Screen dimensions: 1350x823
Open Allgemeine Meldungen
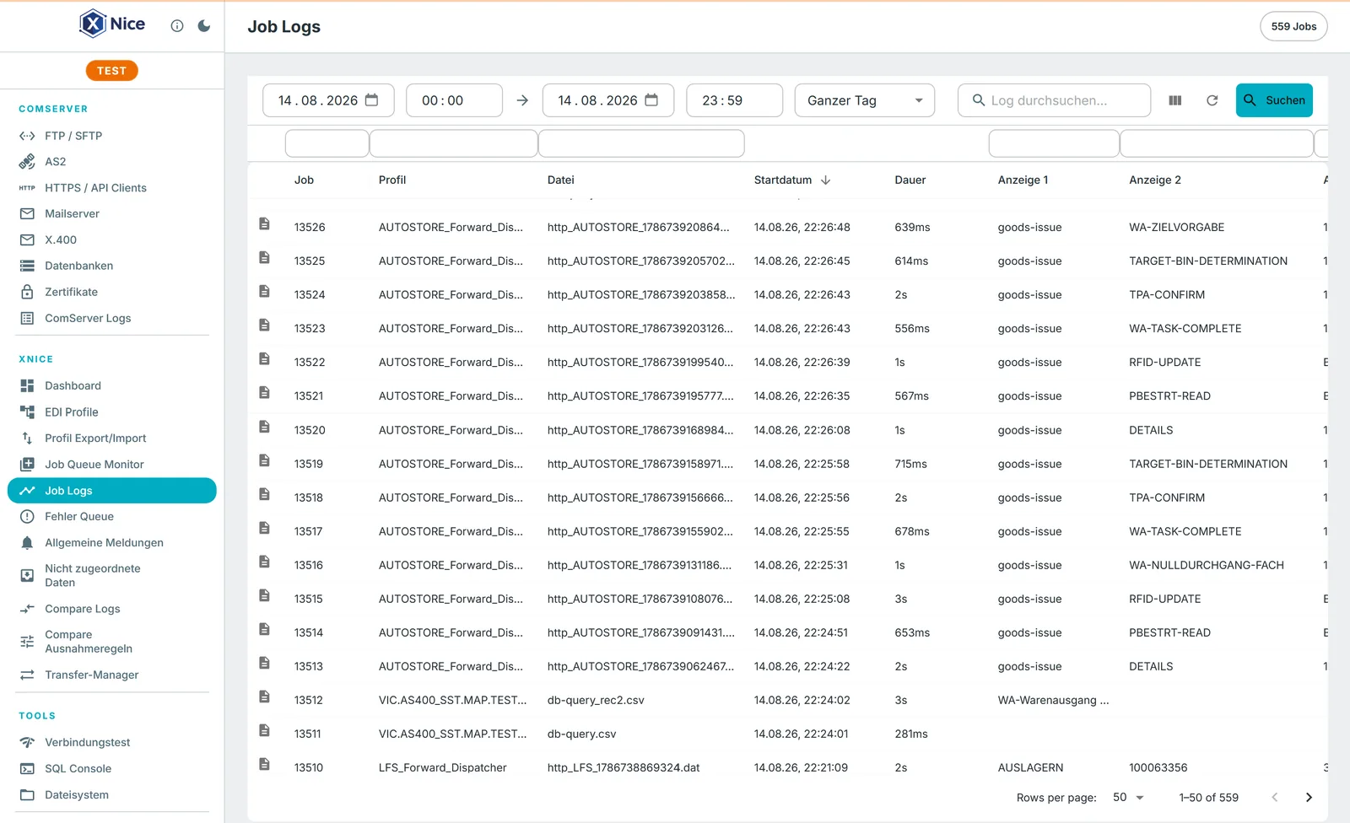click(x=111, y=543)
